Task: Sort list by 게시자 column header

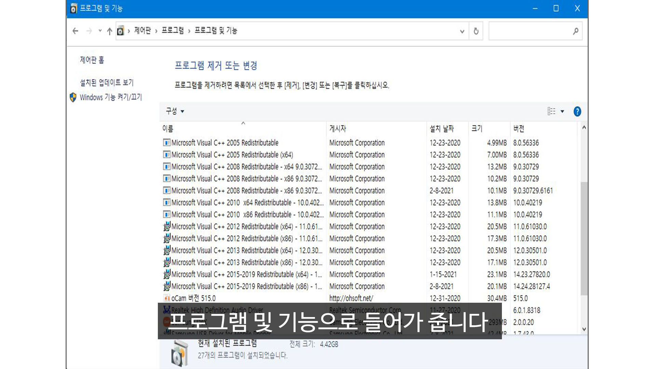Action: (338, 129)
